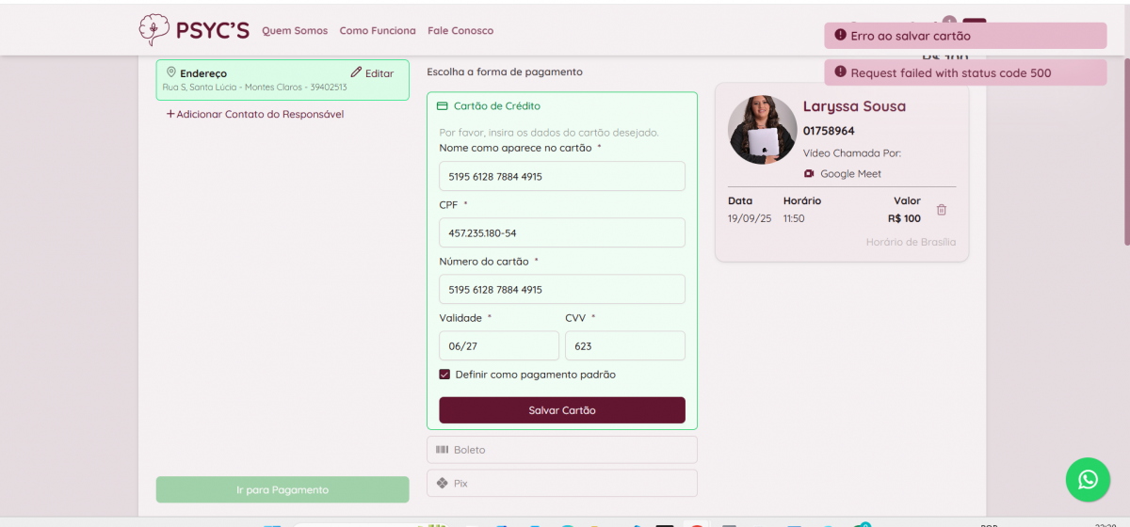Click the error icon on 'Erro ao salvar cartão' toast
The width and height of the screenshot is (1130, 527).
[x=840, y=36]
